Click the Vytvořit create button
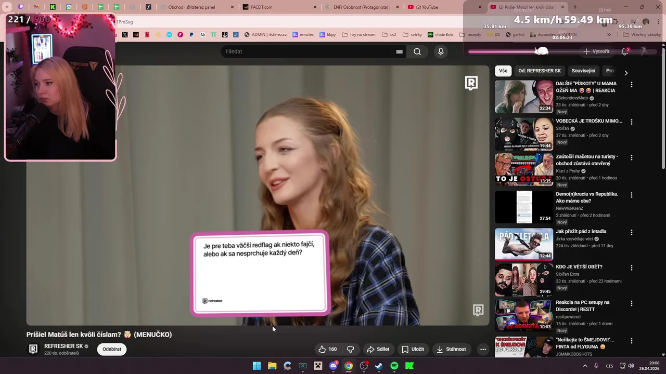666x374 pixels. pos(597,51)
